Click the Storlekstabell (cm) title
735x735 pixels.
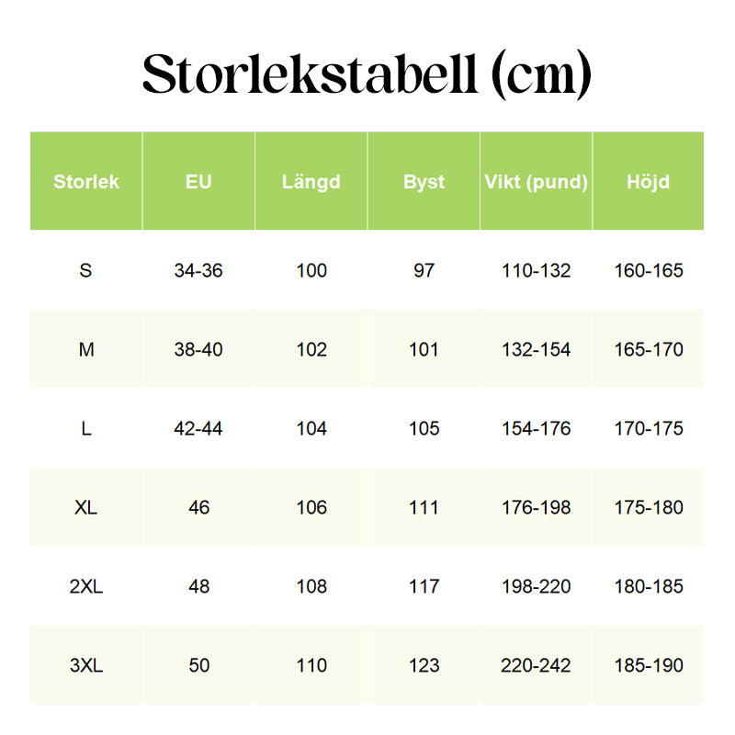coord(367,75)
